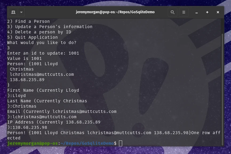Screen dimensions: 231x154
Task: Click "What would you like to do?" text
Action: tap(42, 43)
